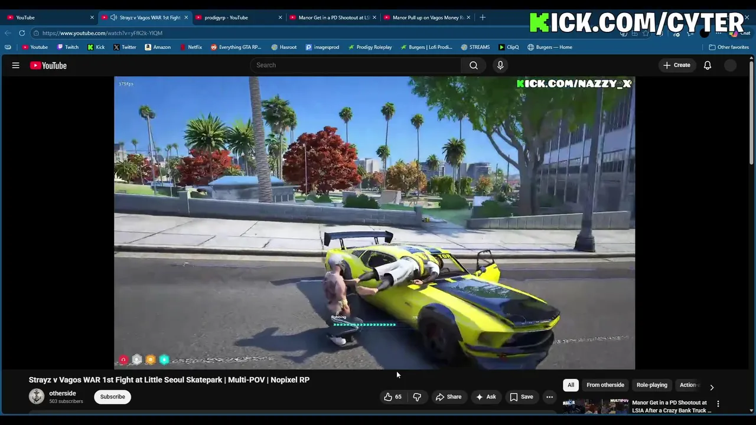This screenshot has height=425, width=756.
Task: Click the search magnifier button
Action: coord(474,65)
